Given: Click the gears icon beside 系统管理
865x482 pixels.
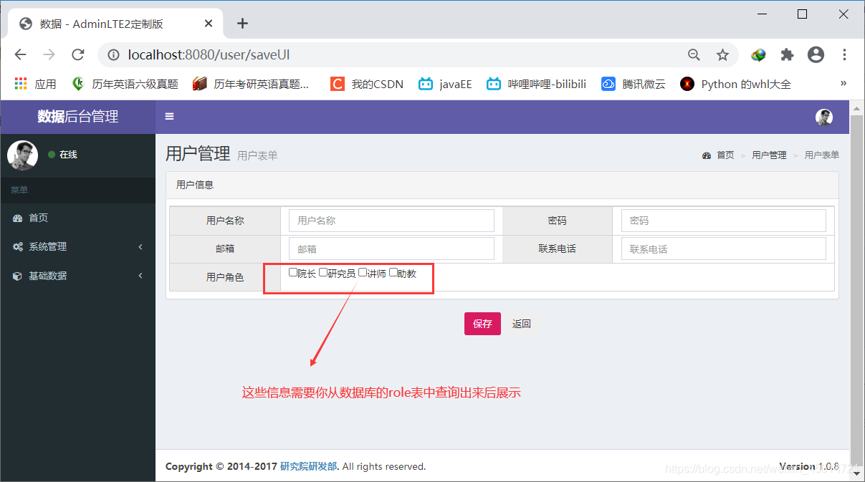Looking at the screenshot, I should coord(18,246).
